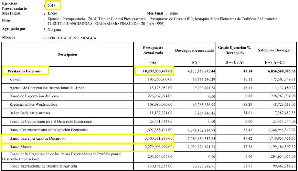298x171 pixels.
Task: Click the budget year value 2018
Action: [x=52, y=6]
